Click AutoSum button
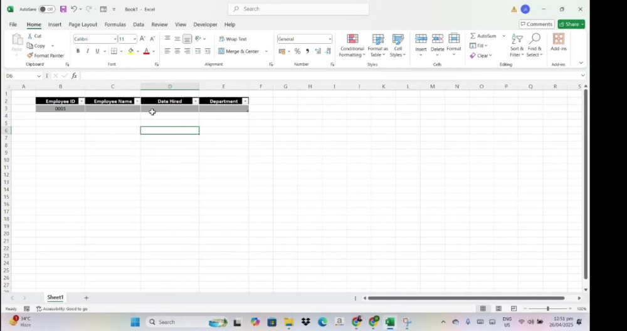627x331 pixels. point(483,36)
